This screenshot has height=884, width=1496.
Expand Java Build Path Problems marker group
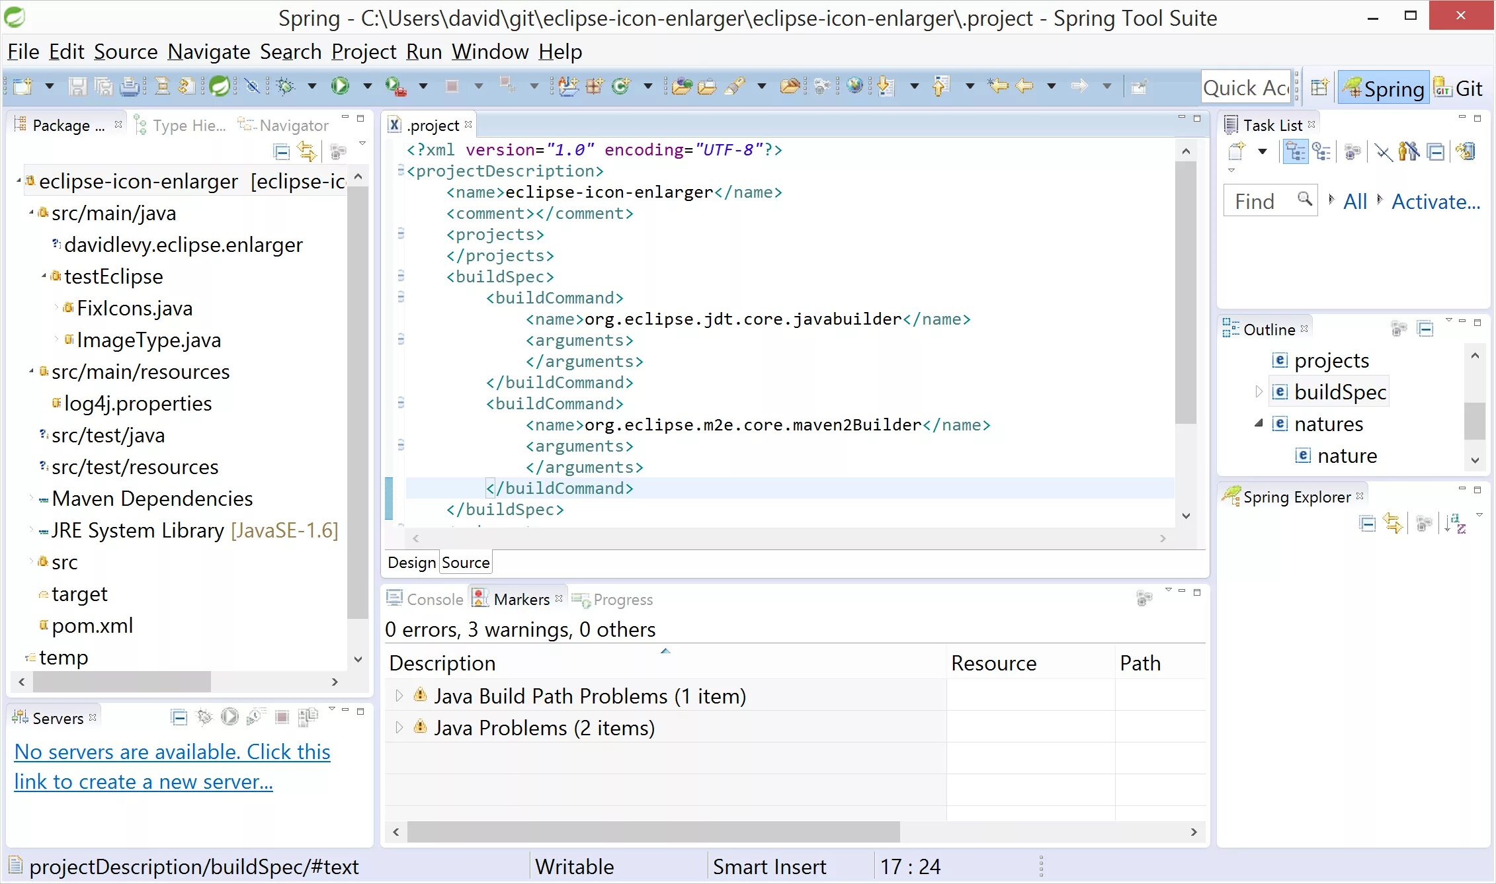pyautogui.click(x=399, y=696)
